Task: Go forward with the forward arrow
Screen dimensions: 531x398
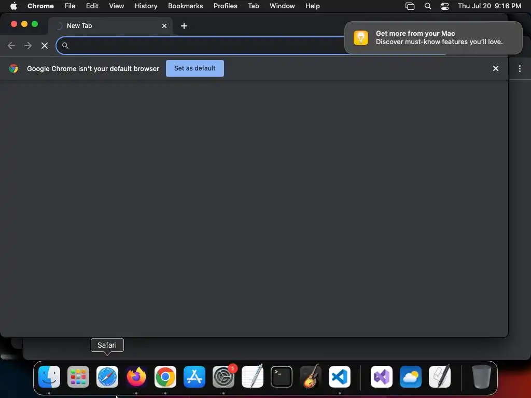Action: coord(28,46)
